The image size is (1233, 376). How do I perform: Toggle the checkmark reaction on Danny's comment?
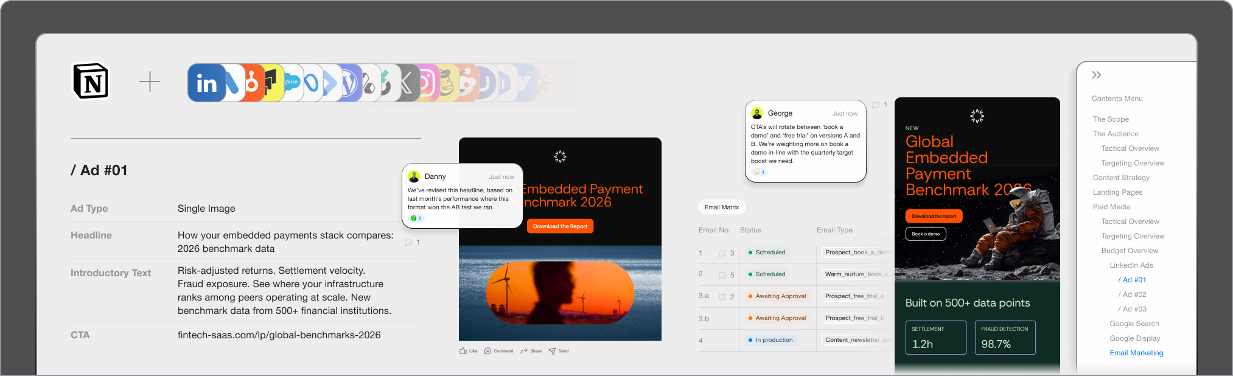(x=416, y=218)
